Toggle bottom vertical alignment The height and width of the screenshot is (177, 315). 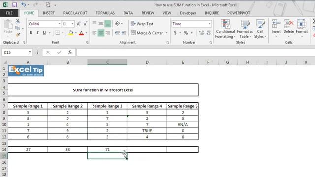(108, 24)
